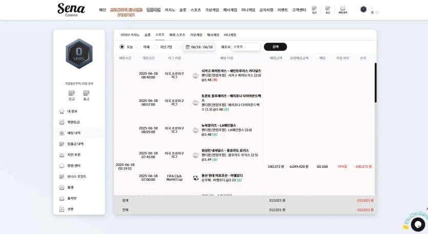Image resolution: width=428 pixels, height=234 pixels.
Task: Switch to 해시게임 tab in history panel
Action: [213, 35]
